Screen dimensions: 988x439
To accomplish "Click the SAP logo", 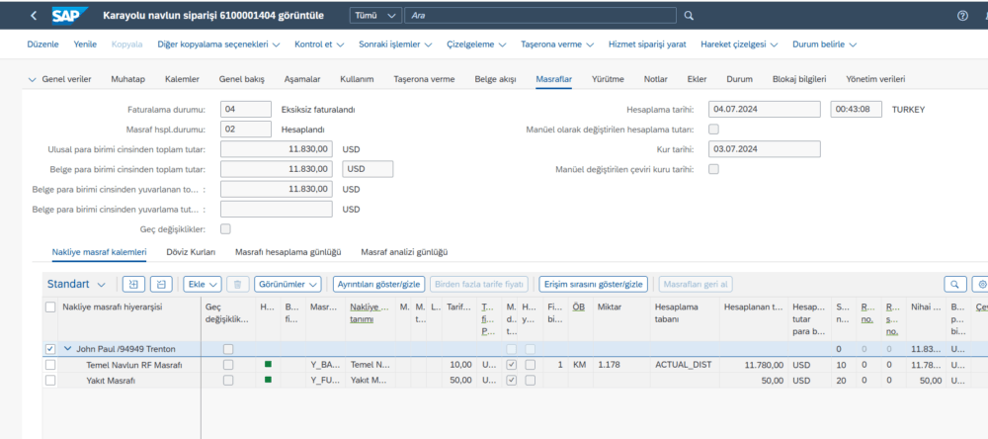I will click(x=69, y=15).
